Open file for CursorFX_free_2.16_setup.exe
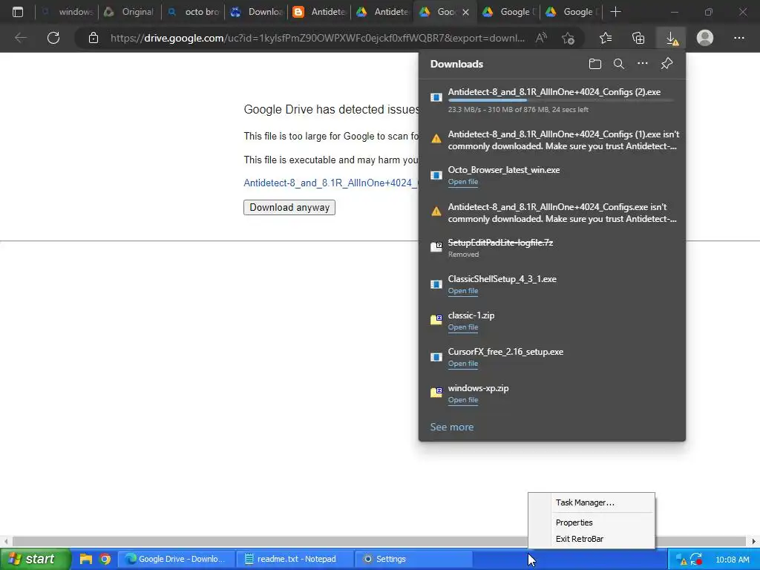The width and height of the screenshot is (760, 570). coord(463,364)
